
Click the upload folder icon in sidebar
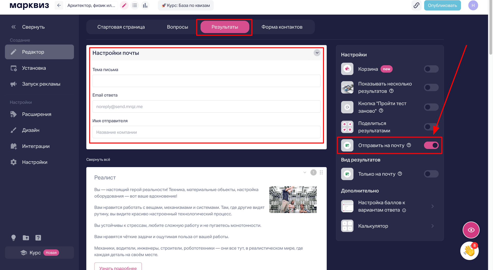pyautogui.click(x=26, y=238)
